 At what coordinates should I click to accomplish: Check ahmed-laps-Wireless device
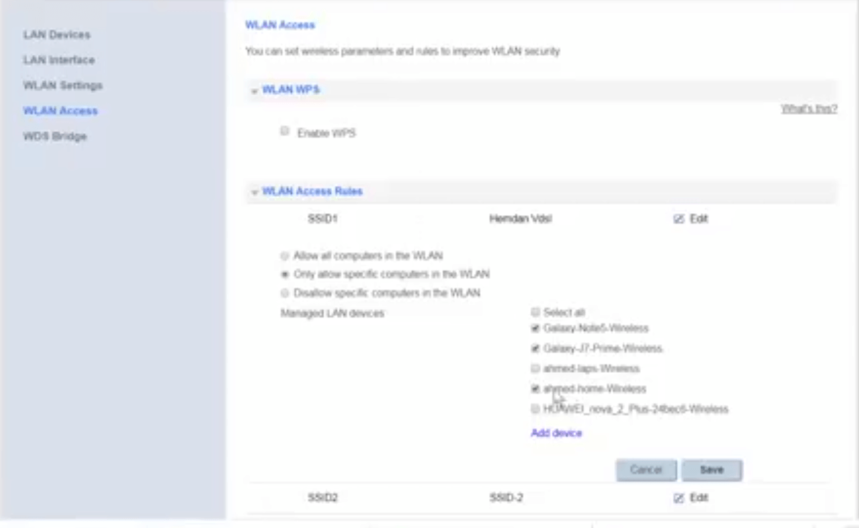point(535,368)
